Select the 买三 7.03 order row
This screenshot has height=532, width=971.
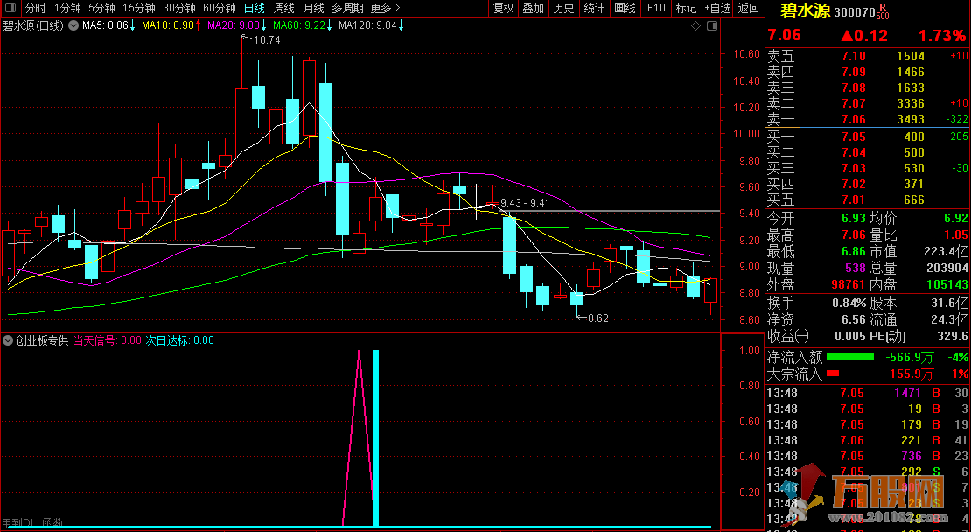(868, 169)
